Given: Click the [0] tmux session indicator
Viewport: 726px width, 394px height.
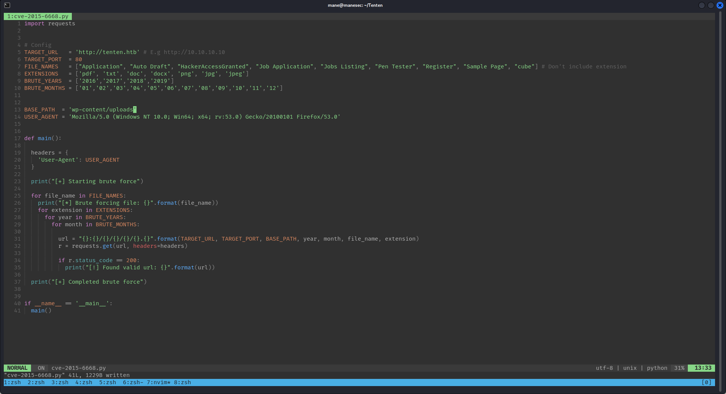Looking at the screenshot, I should [706, 382].
